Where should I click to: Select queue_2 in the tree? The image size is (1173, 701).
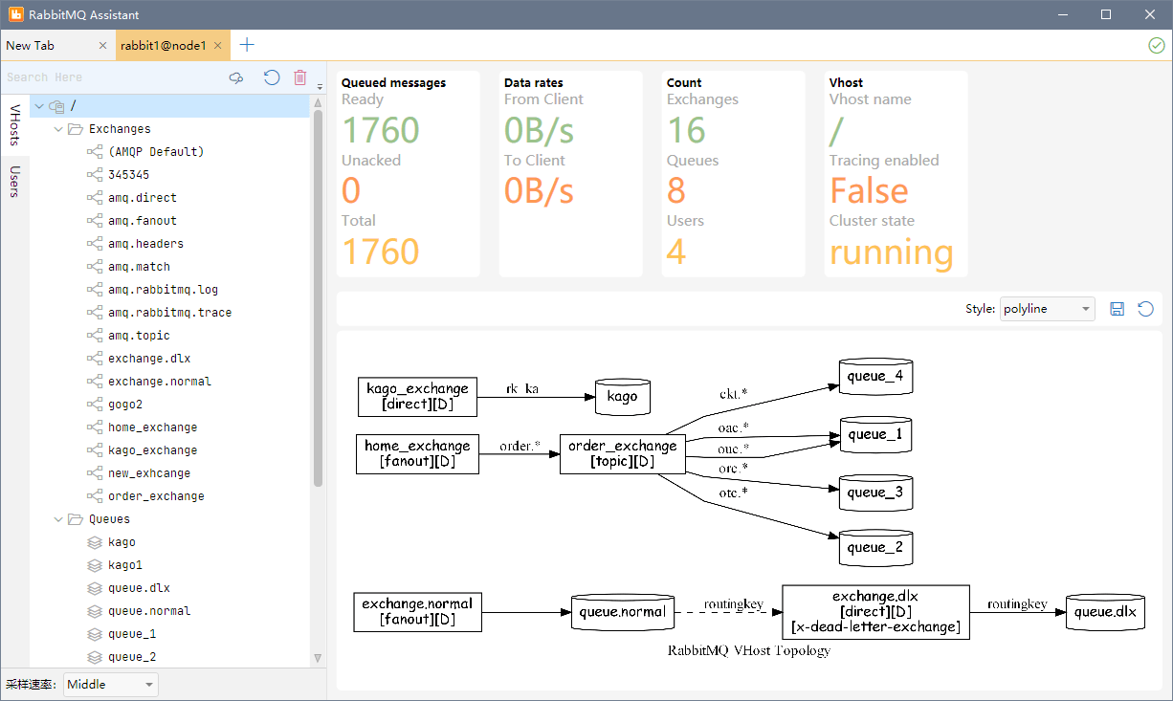click(x=132, y=657)
